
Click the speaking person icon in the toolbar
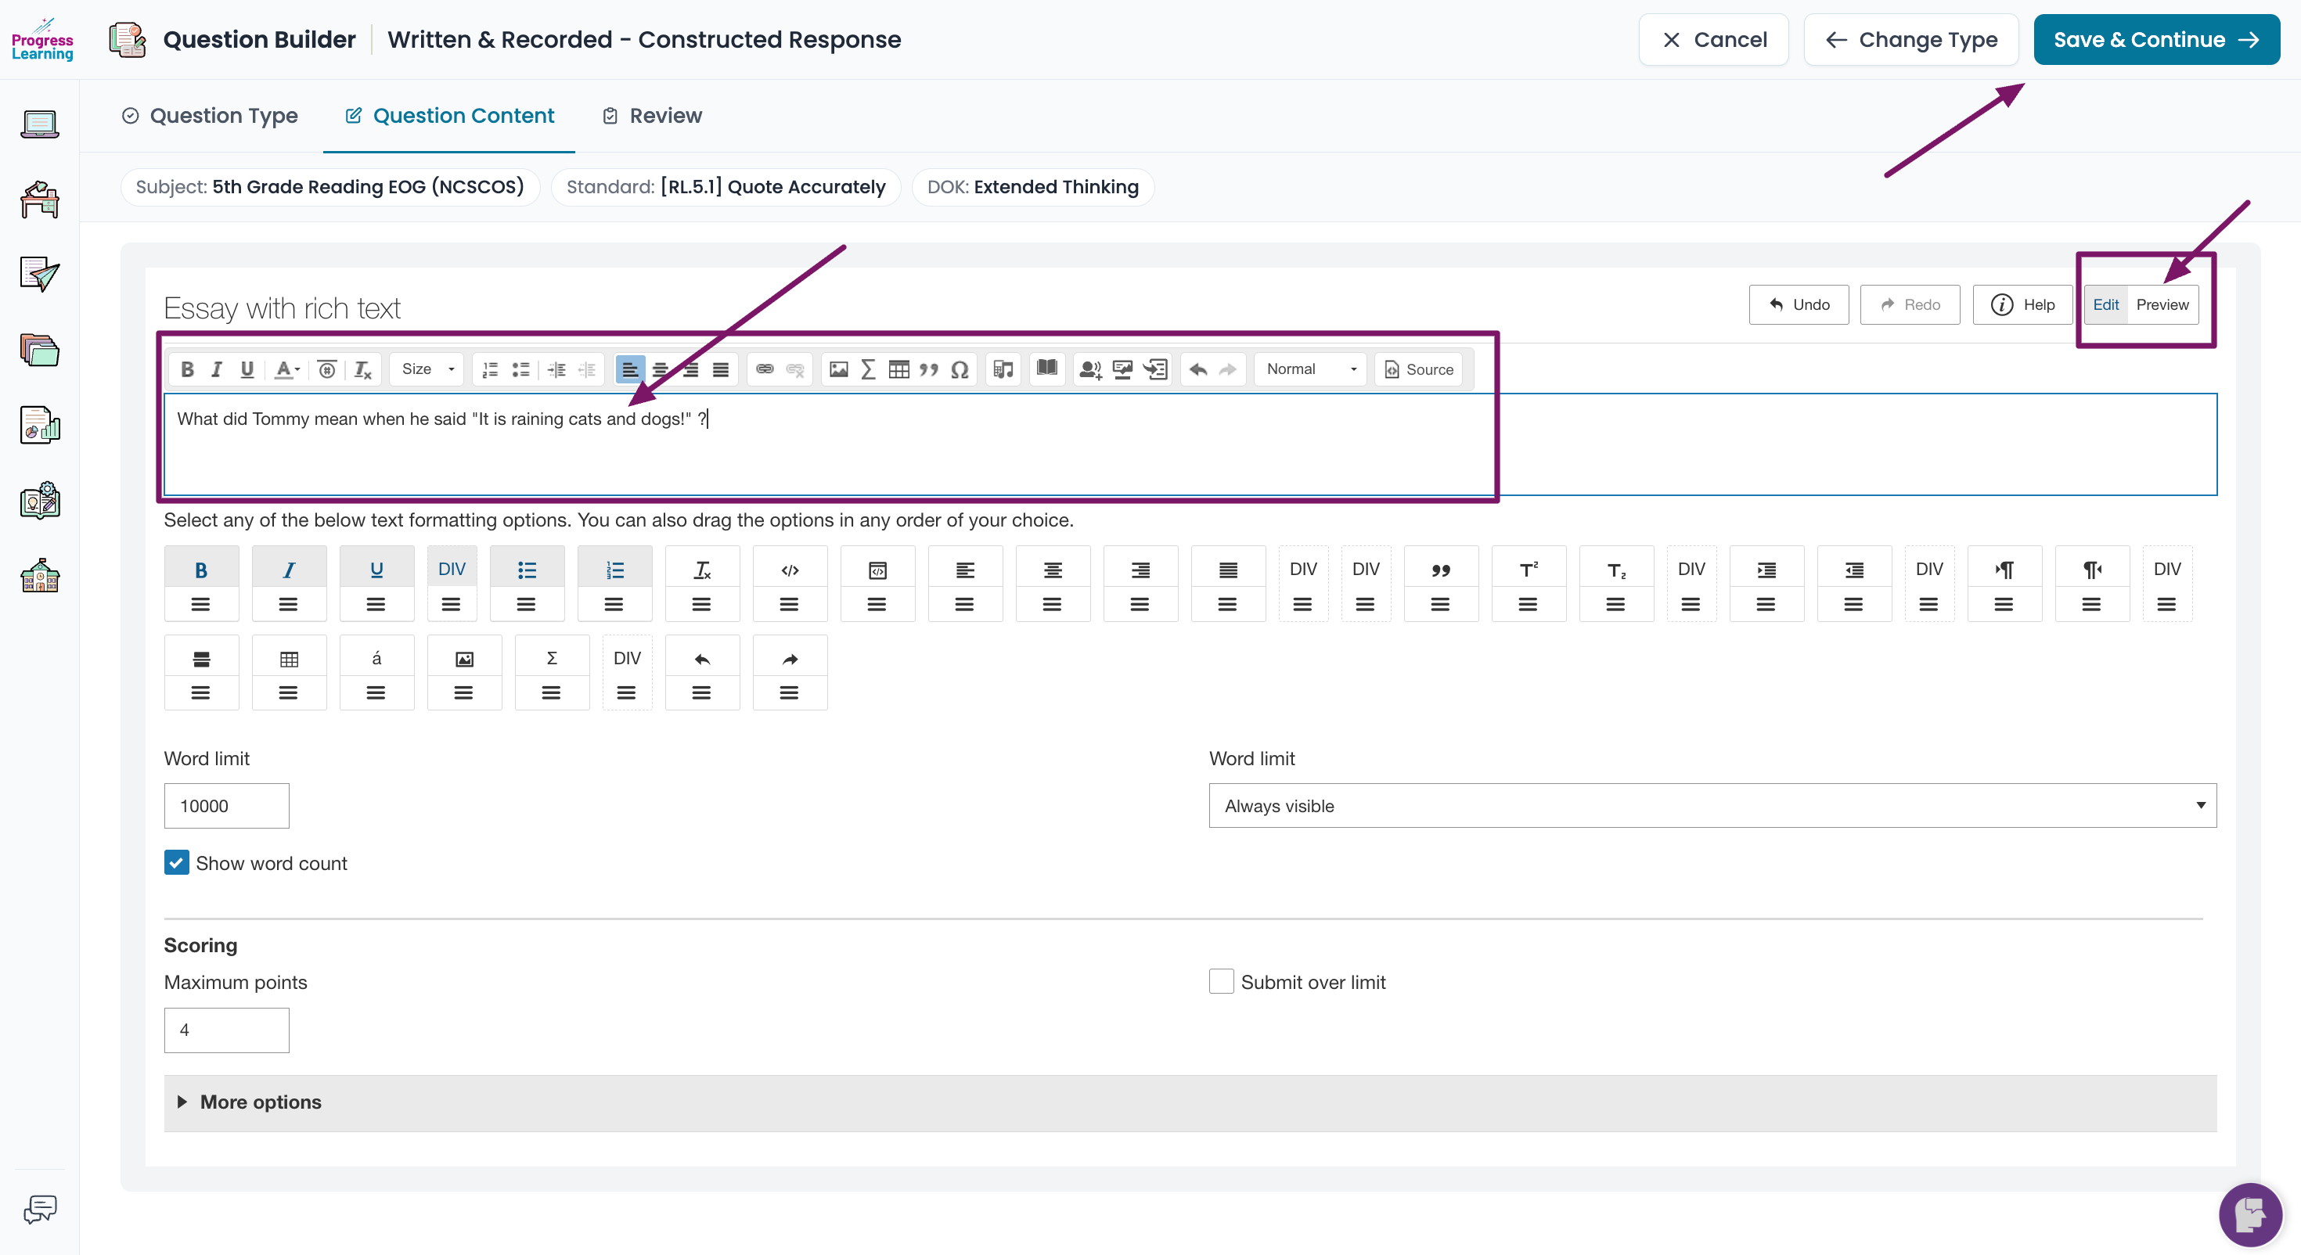(1089, 369)
